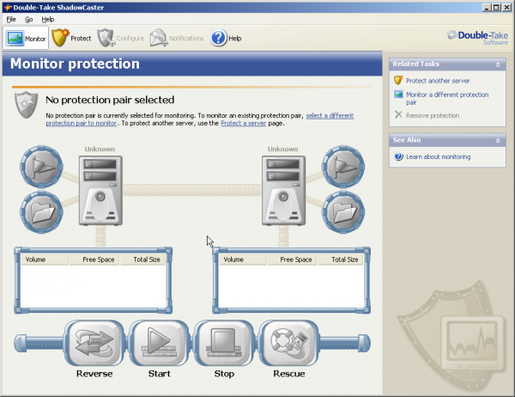515x397 pixels.
Task: Click the Rescue lifebuoy button
Action: tap(289, 343)
